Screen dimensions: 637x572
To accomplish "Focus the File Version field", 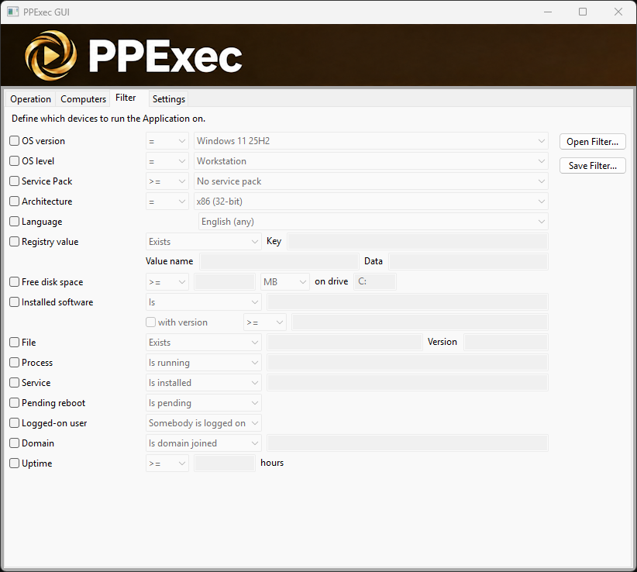I will tap(506, 342).
